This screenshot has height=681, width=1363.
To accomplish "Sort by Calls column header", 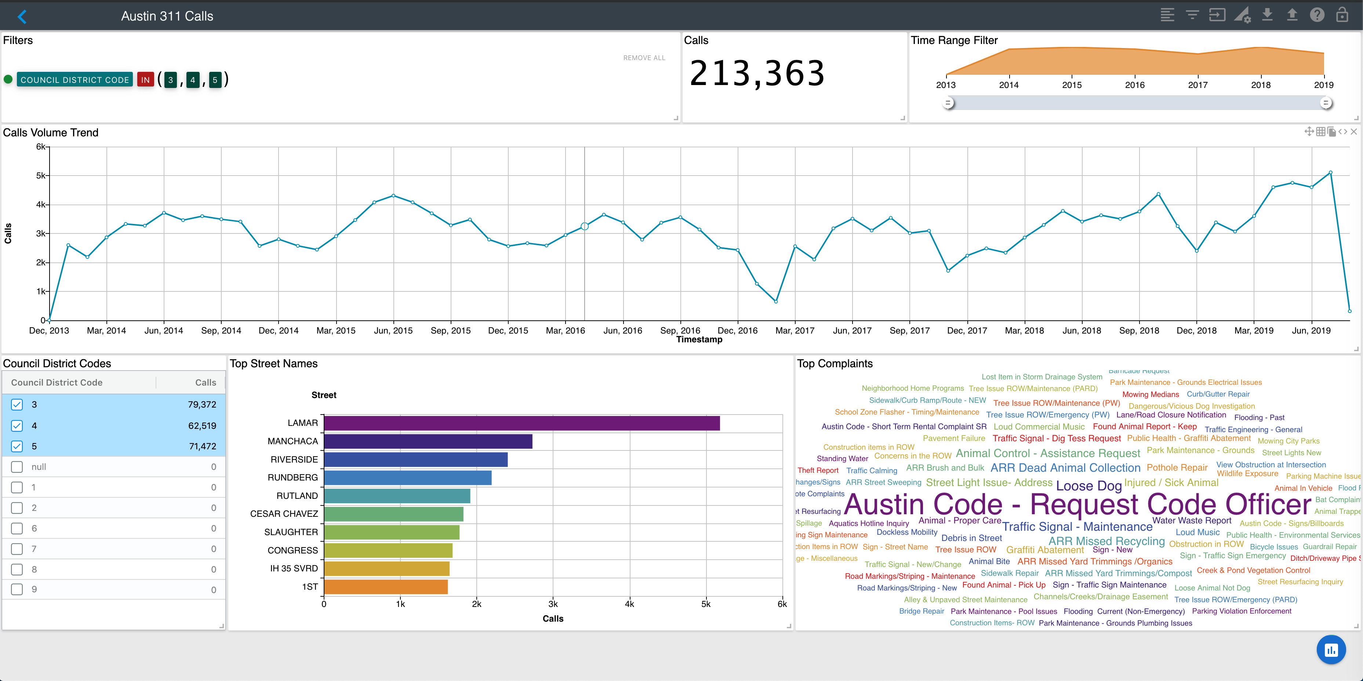I will [206, 383].
